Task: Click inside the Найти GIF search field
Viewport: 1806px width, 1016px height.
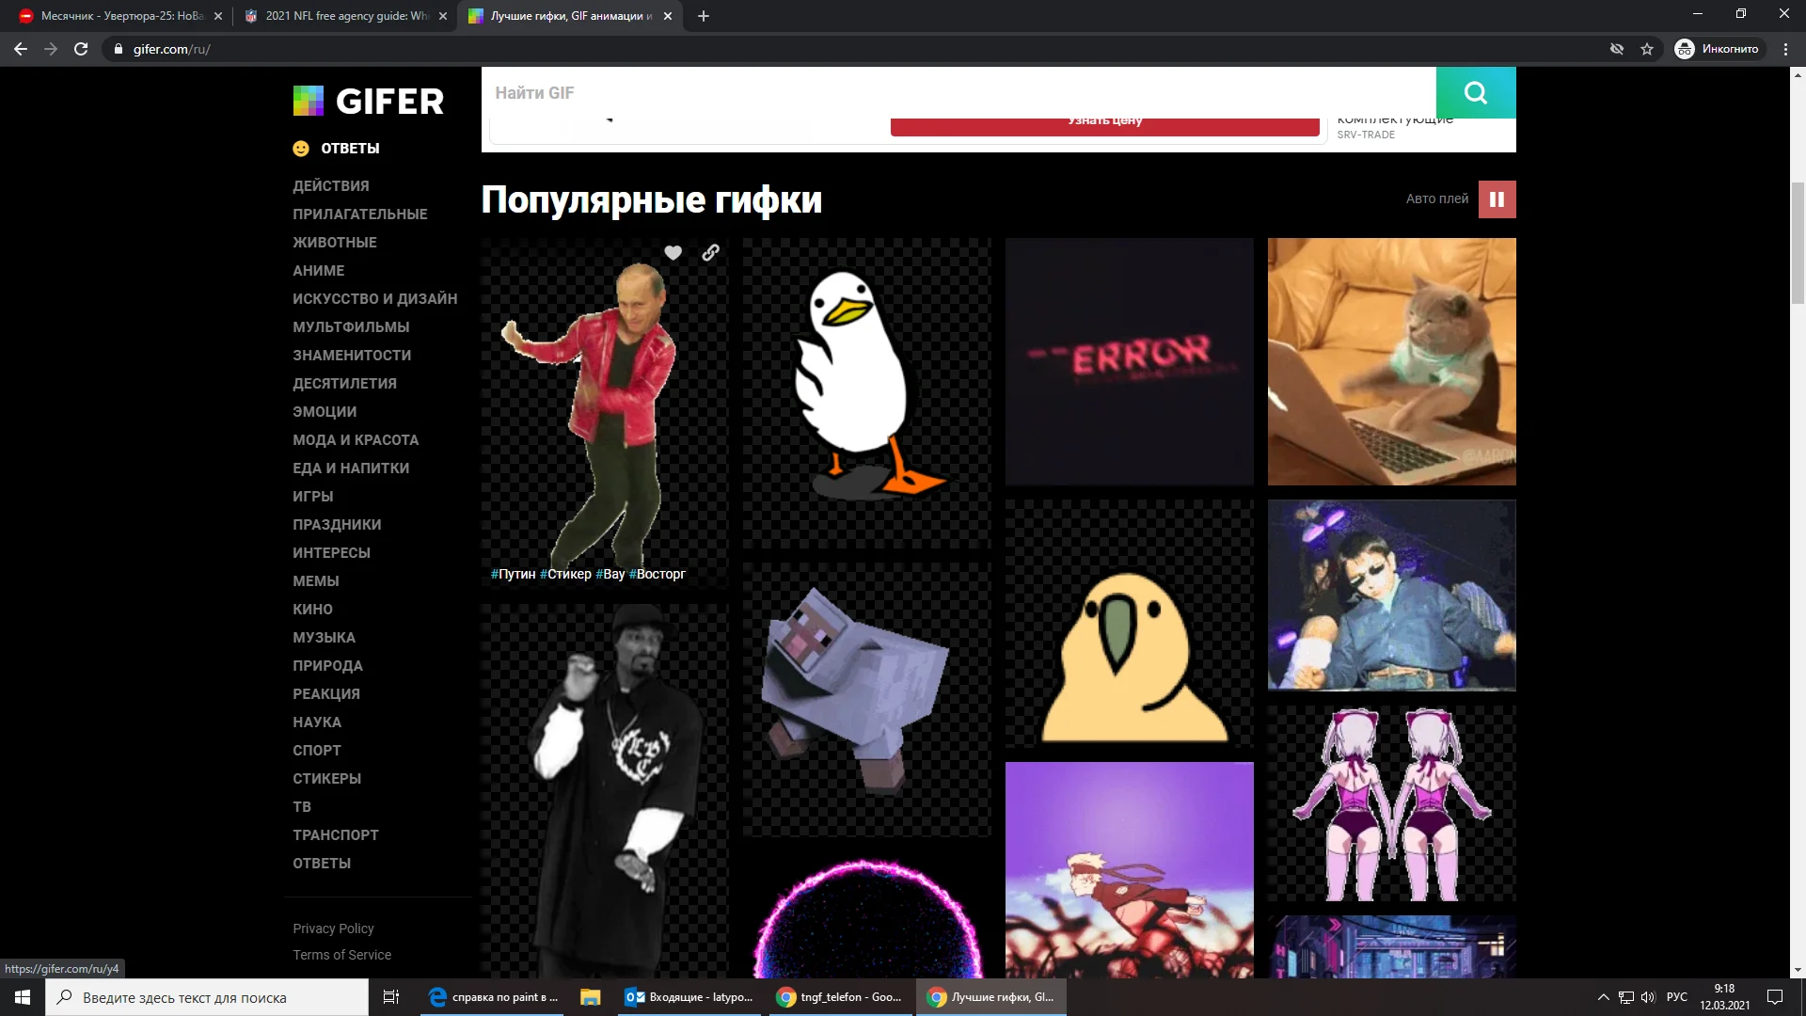Action: coord(941,92)
